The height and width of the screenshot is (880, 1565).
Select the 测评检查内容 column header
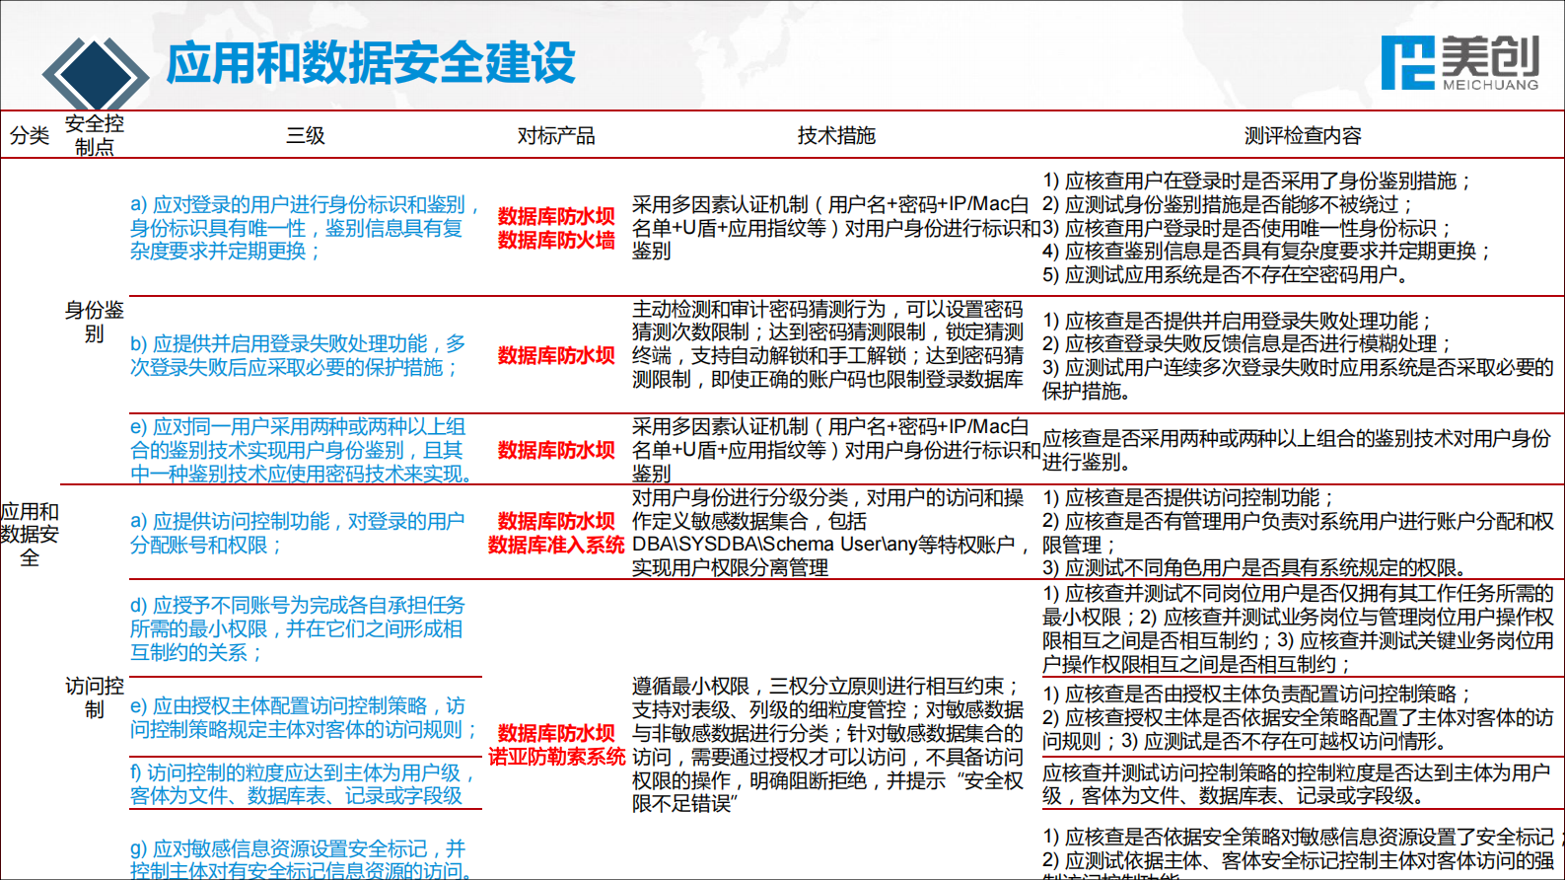click(x=1302, y=135)
